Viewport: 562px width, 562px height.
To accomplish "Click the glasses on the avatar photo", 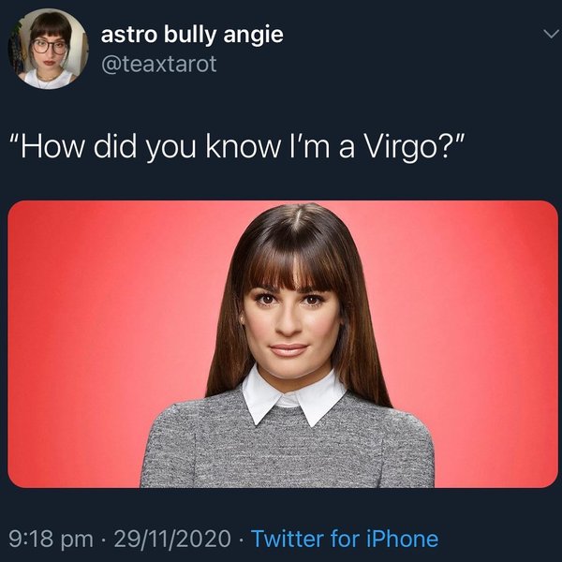I will tap(51, 47).
